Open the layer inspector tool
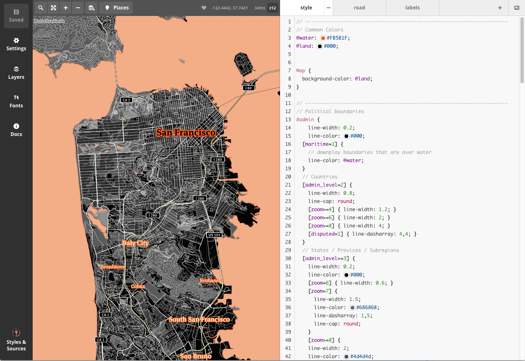This screenshot has height=361, width=525. pos(91,8)
